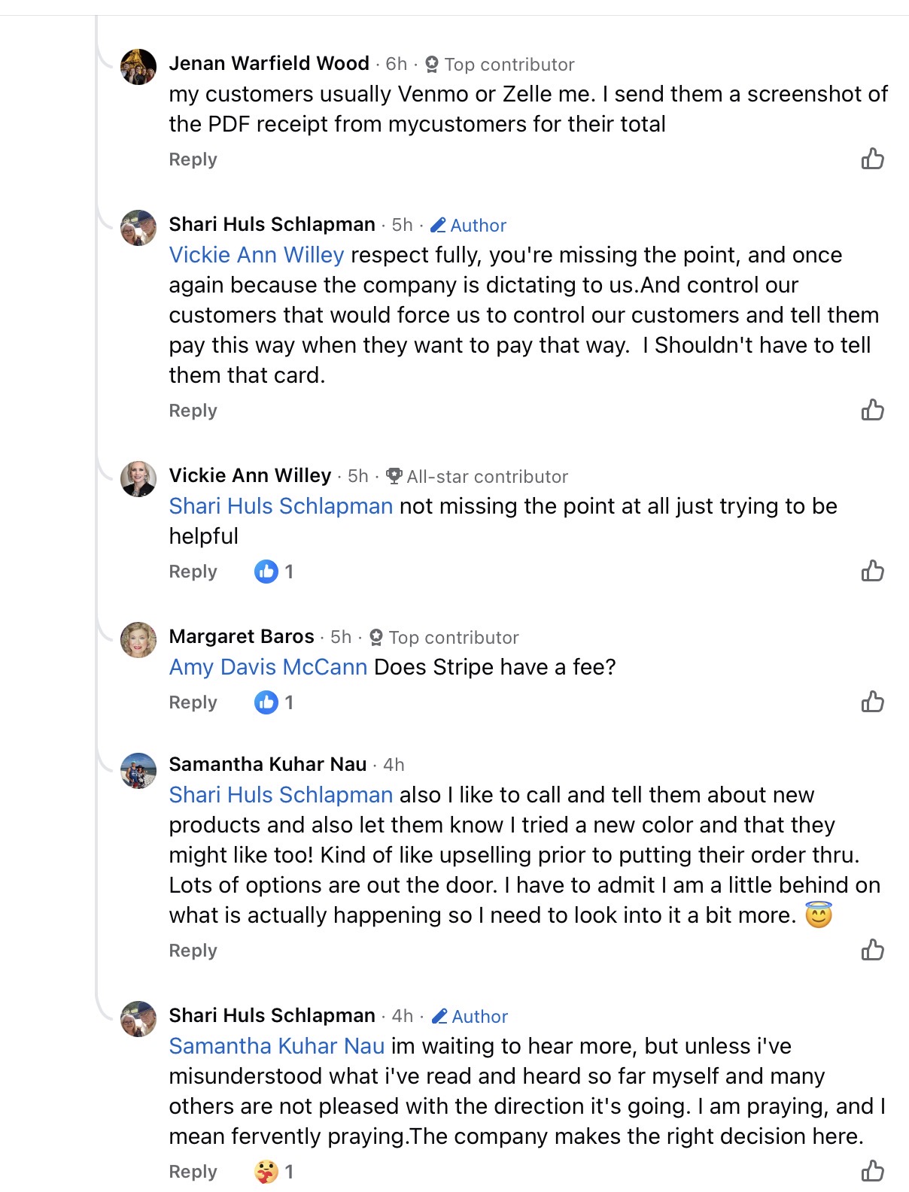Like Samantha Kuhar Nau's upselling comment
Viewport: 909px width, 1192px height.
click(x=872, y=950)
